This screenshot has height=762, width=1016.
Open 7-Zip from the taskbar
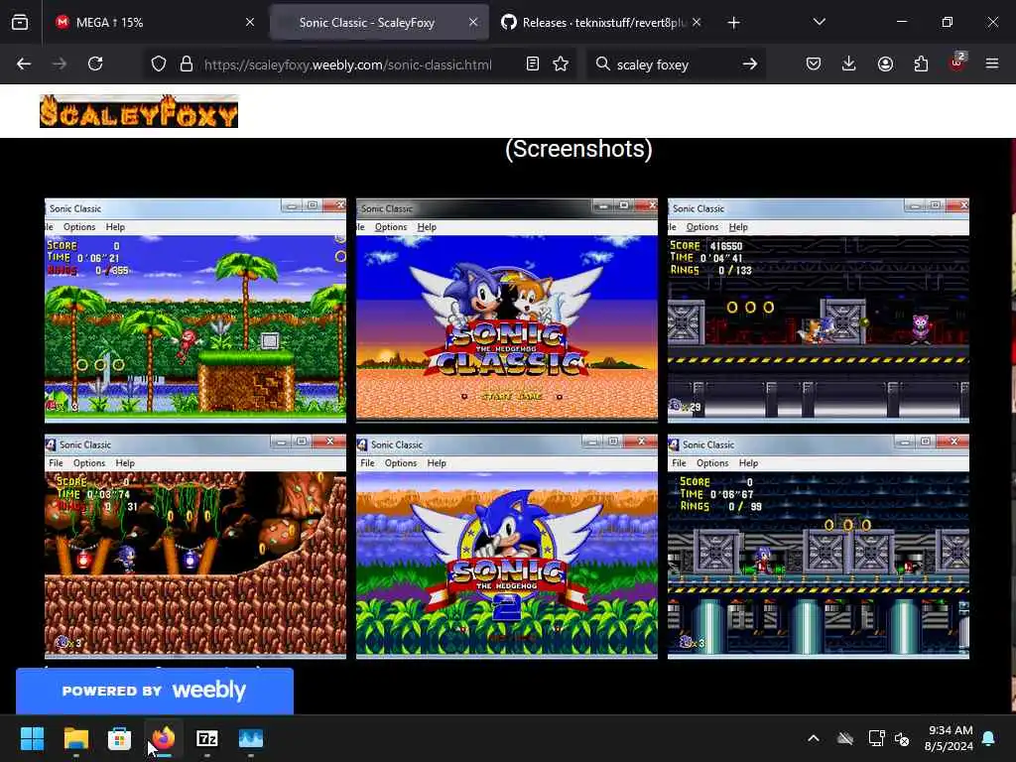click(206, 738)
